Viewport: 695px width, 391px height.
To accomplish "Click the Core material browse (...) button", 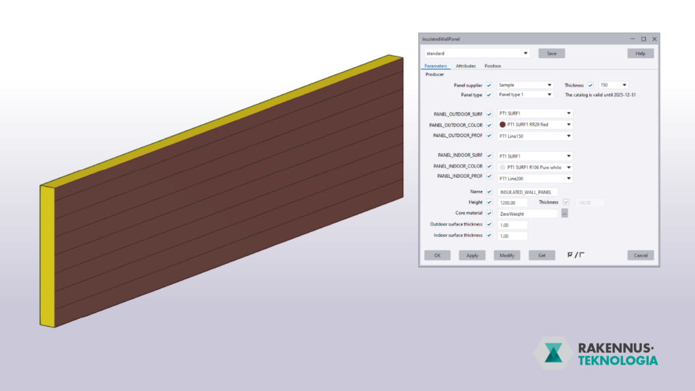I will pyautogui.click(x=564, y=213).
